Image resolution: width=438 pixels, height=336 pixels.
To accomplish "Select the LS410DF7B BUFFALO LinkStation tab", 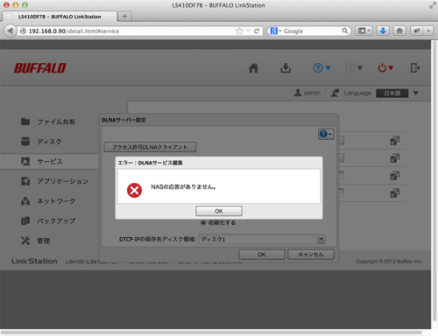I will click(60, 17).
